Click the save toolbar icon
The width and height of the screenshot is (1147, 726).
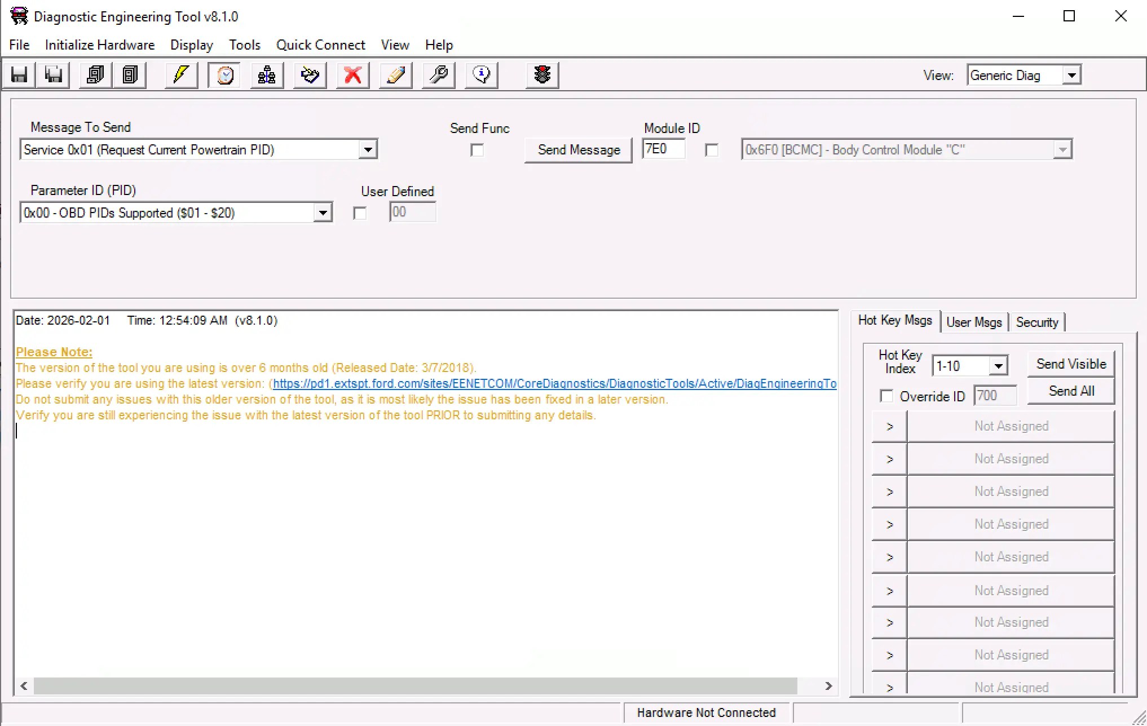pyautogui.click(x=19, y=74)
